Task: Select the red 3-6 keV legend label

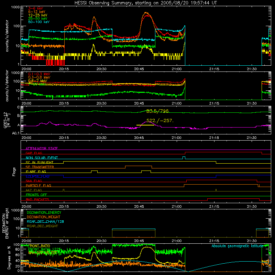Action: pyautogui.click(x=35, y=8)
